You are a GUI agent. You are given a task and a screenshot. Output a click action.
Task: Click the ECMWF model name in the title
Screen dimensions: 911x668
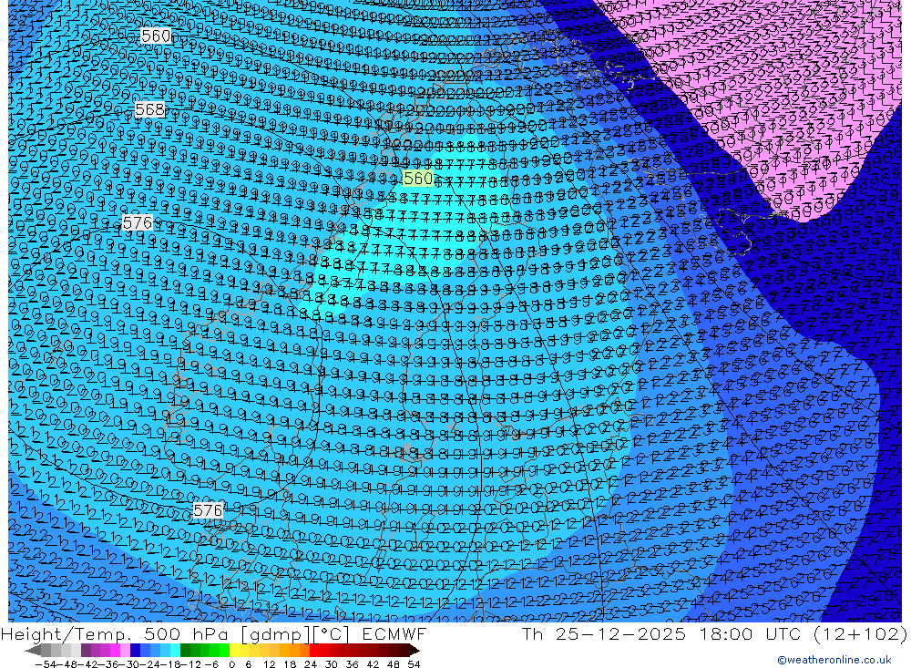[x=394, y=633]
